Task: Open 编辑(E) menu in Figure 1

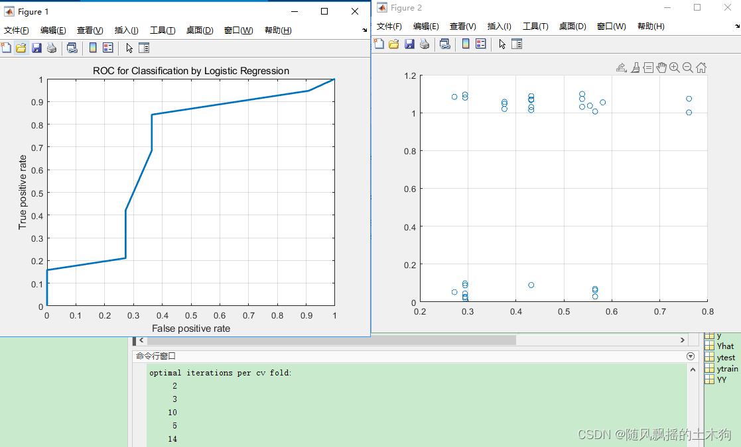Action: 53,30
